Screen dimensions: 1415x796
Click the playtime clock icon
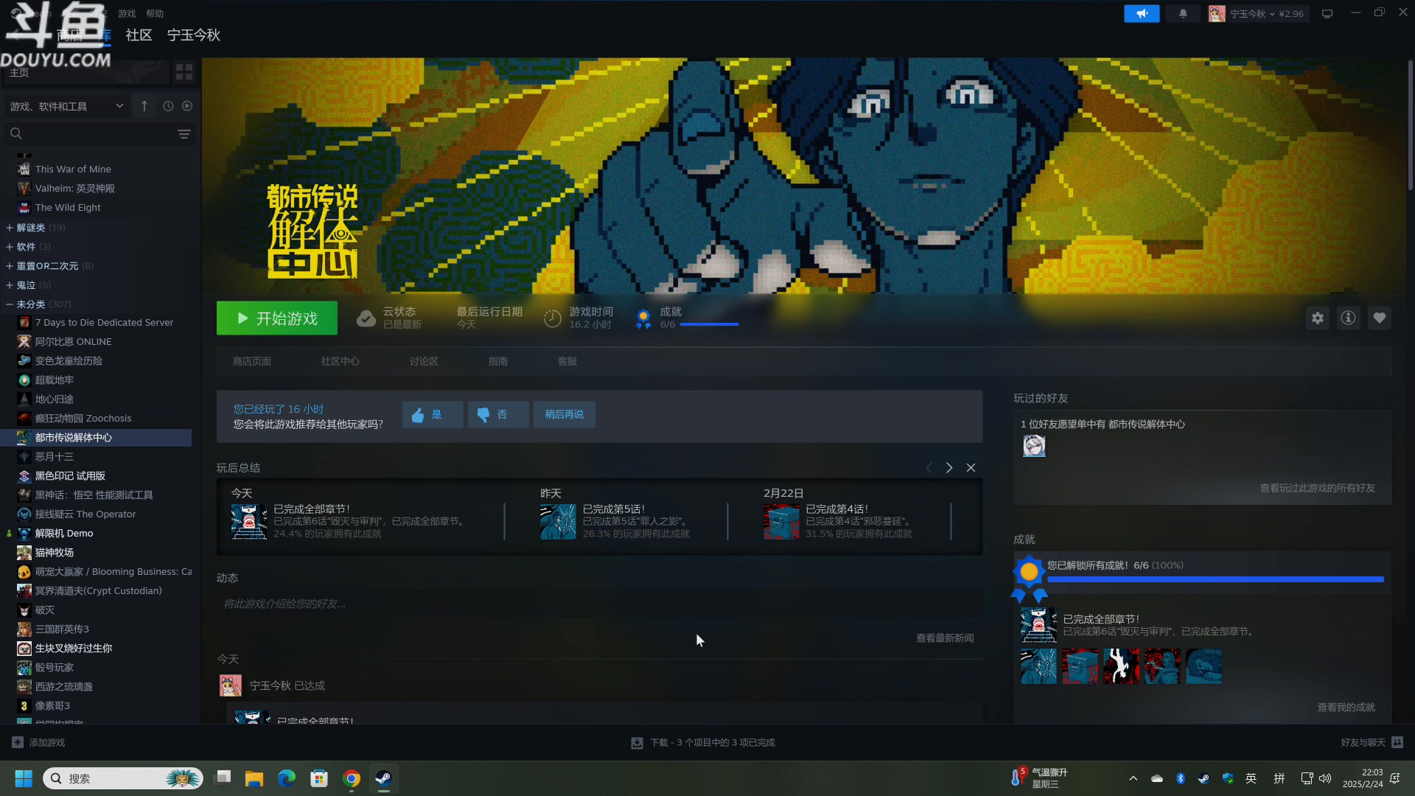click(x=553, y=318)
